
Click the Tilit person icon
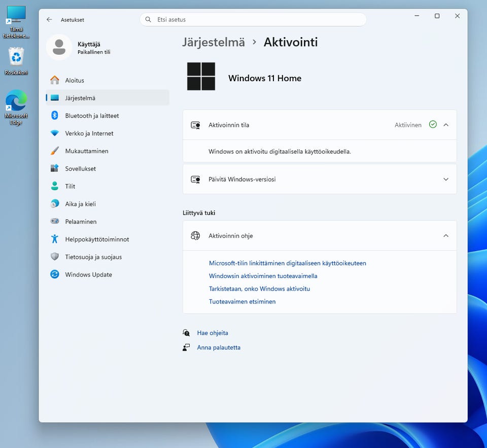click(x=55, y=186)
